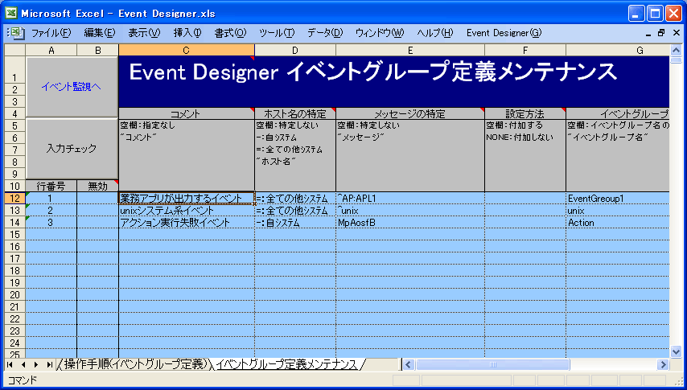Go to previous sheet tab arrow
This screenshot has width=687, height=390.
coord(23,364)
